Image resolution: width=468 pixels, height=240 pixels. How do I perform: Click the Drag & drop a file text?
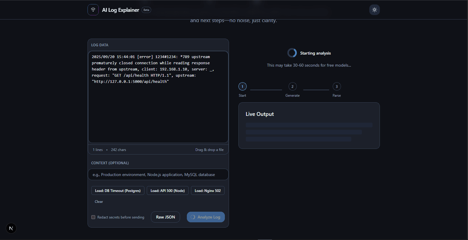210,150
